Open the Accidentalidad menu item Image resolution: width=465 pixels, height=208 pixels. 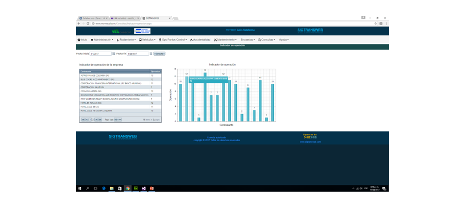click(200, 39)
